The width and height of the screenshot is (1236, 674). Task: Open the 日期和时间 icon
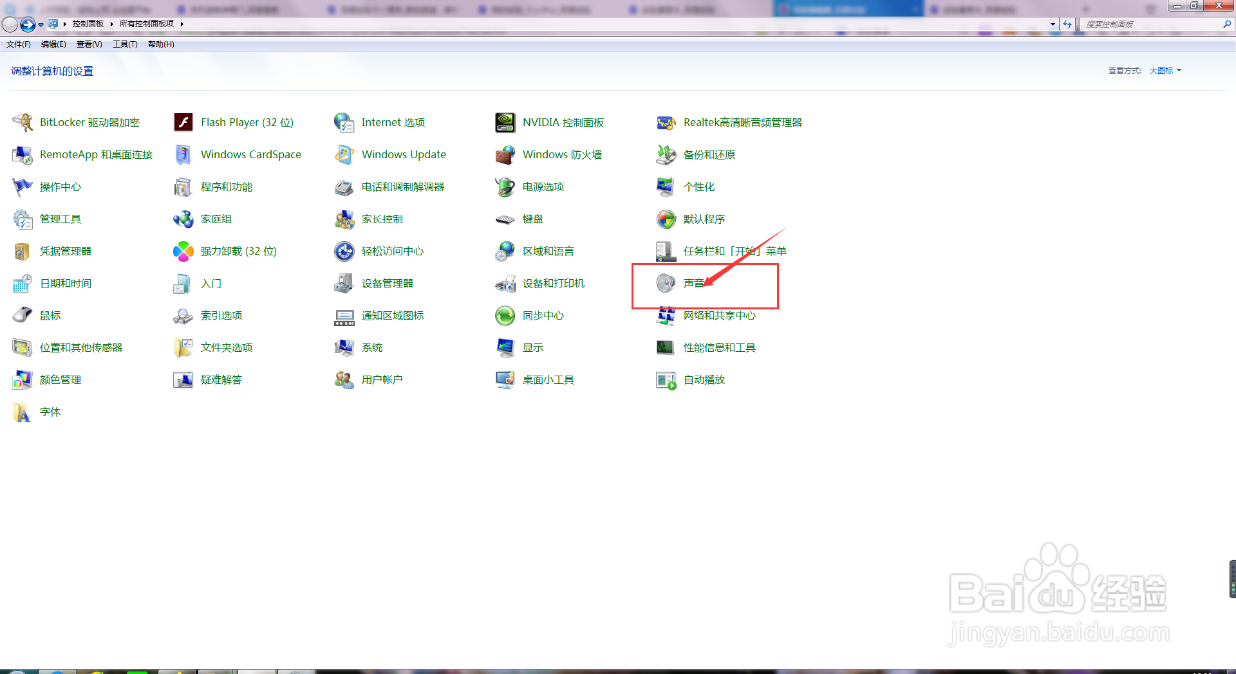click(23, 283)
